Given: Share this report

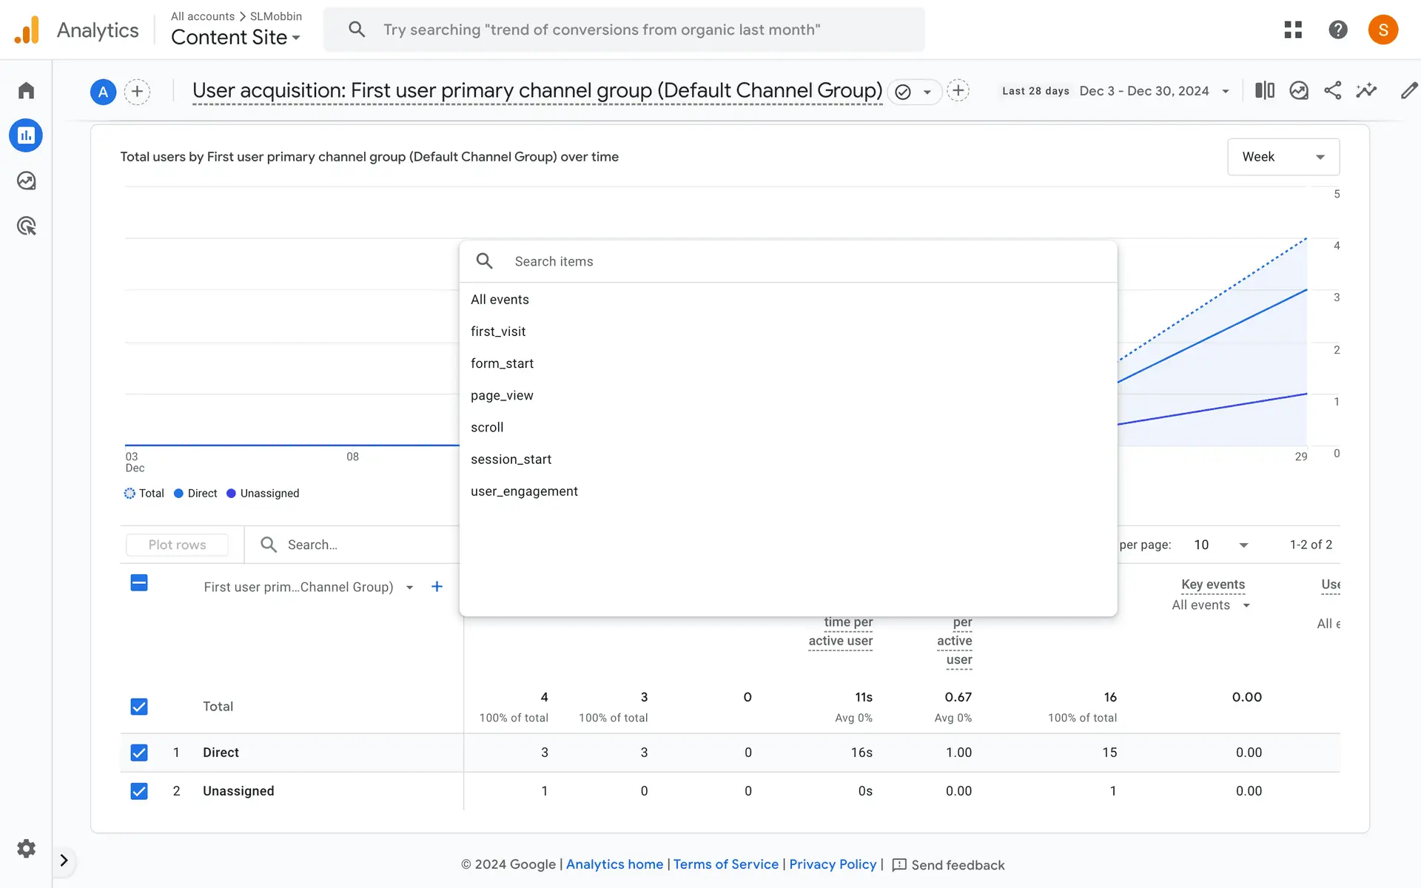Looking at the screenshot, I should pos(1332,90).
